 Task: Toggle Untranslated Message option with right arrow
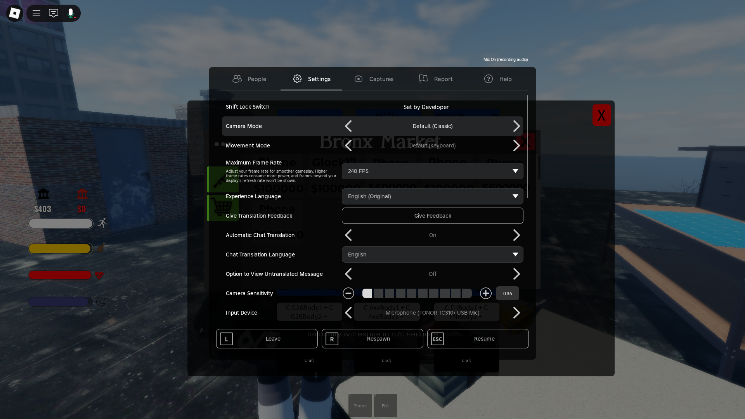516,274
